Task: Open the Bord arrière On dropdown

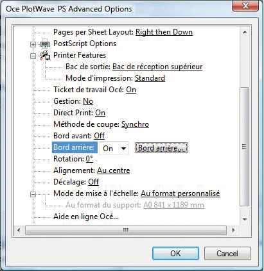Action: pyautogui.click(x=114, y=148)
